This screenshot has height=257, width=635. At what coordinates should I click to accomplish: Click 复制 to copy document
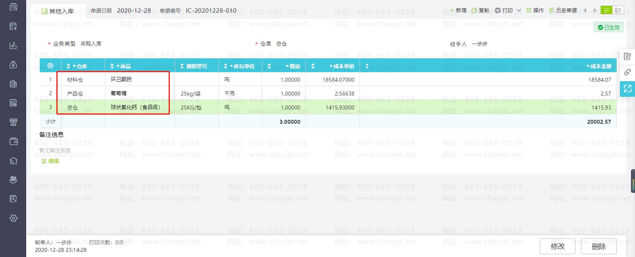pos(480,10)
